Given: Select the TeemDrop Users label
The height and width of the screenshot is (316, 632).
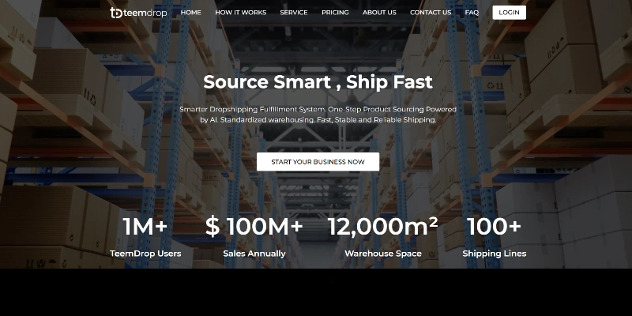Looking at the screenshot, I should pyautogui.click(x=145, y=254).
